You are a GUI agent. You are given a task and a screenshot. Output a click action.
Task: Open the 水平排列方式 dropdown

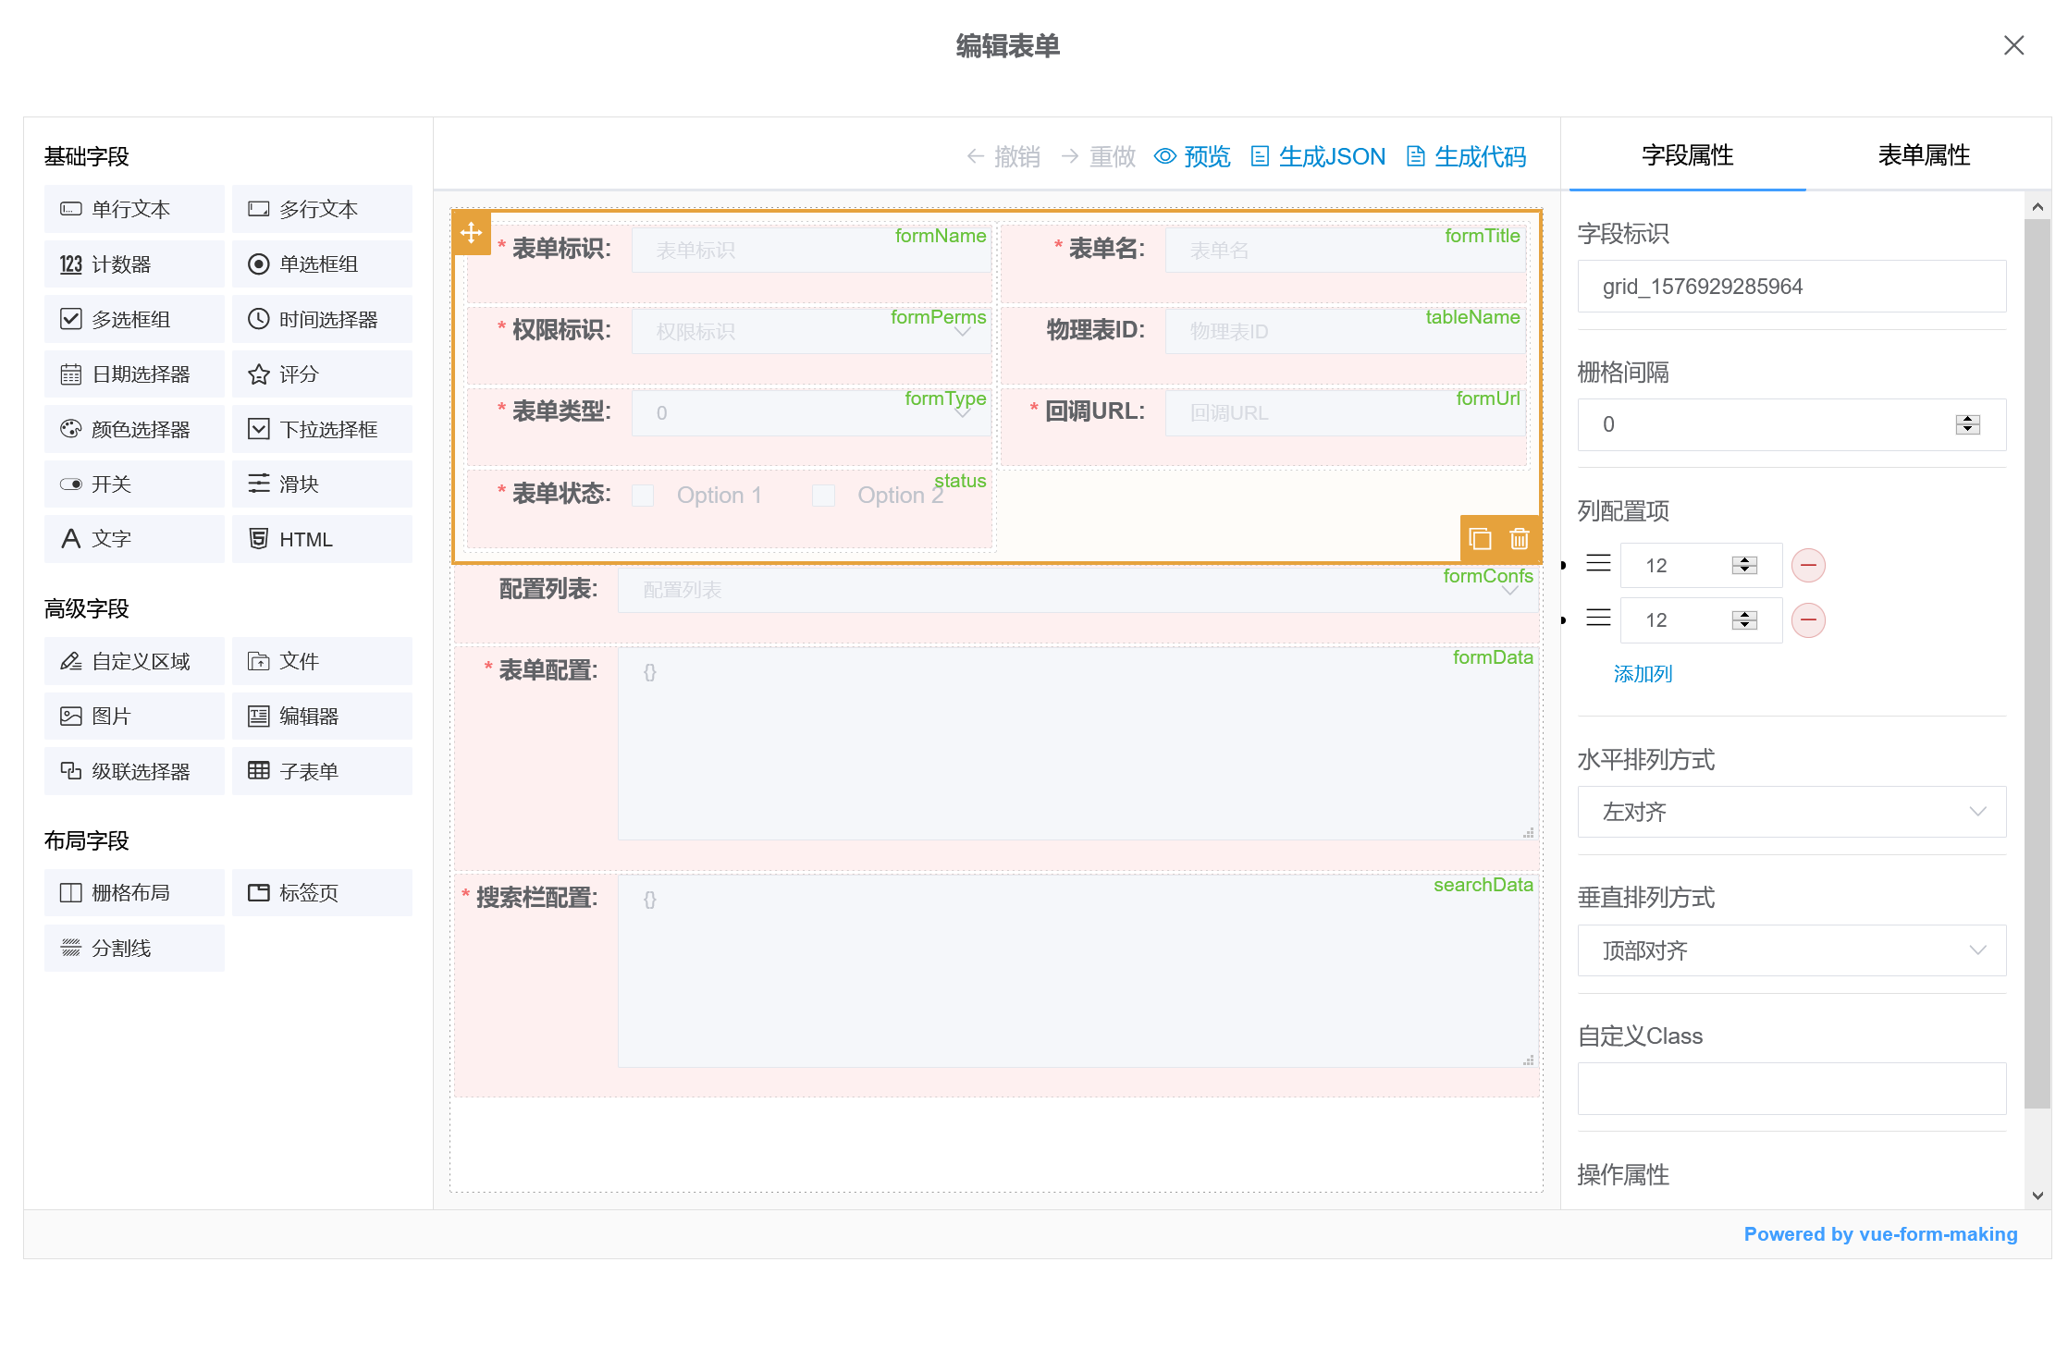[1791, 812]
